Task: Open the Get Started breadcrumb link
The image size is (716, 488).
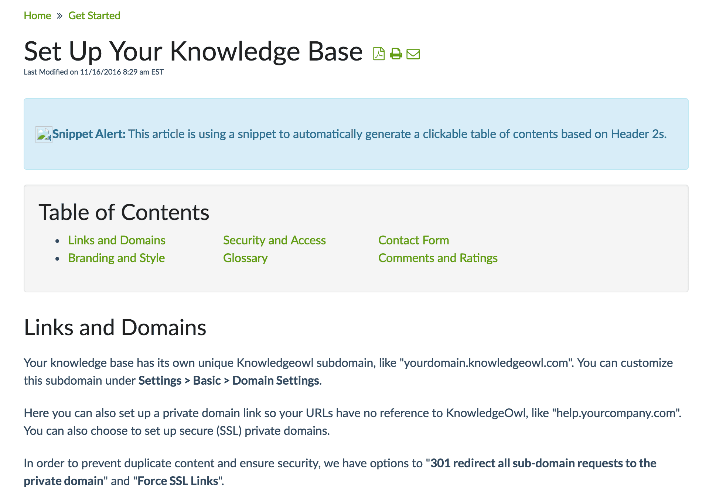Action: point(94,16)
